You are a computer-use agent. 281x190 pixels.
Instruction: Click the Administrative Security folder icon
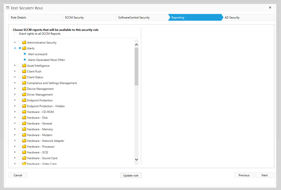click(24, 42)
